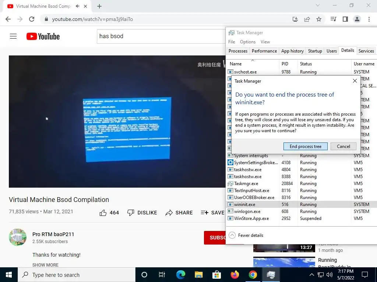Open Cortana circle on taskbar

click(144, 275)
